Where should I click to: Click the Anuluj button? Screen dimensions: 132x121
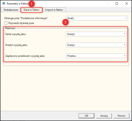point(104,116)
